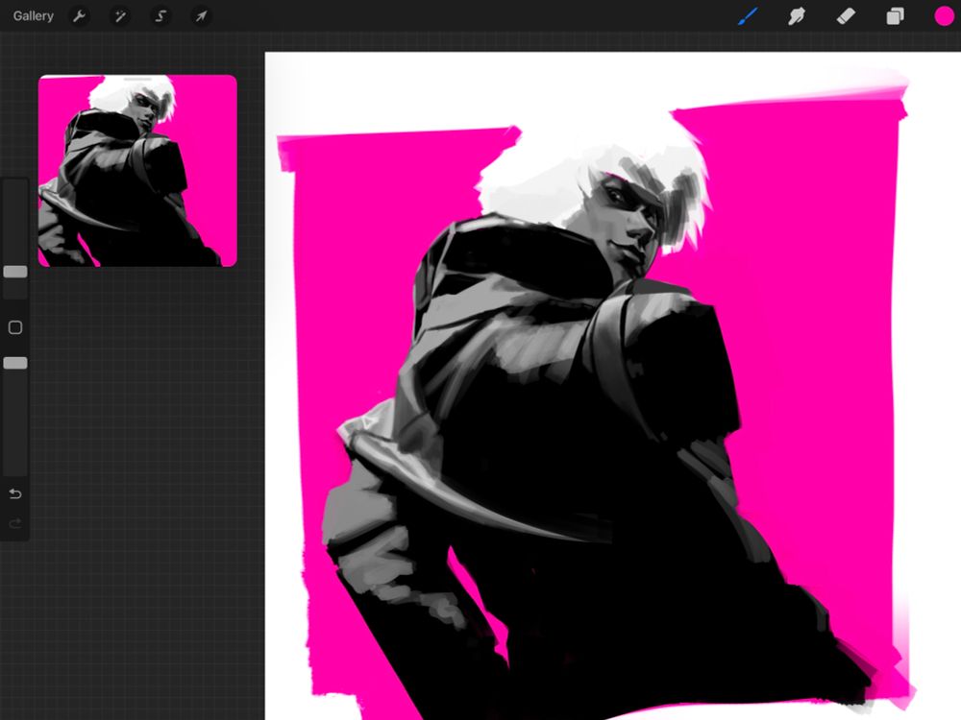
Task: Open the Actions wrench menu
Action: pos(79,16)
